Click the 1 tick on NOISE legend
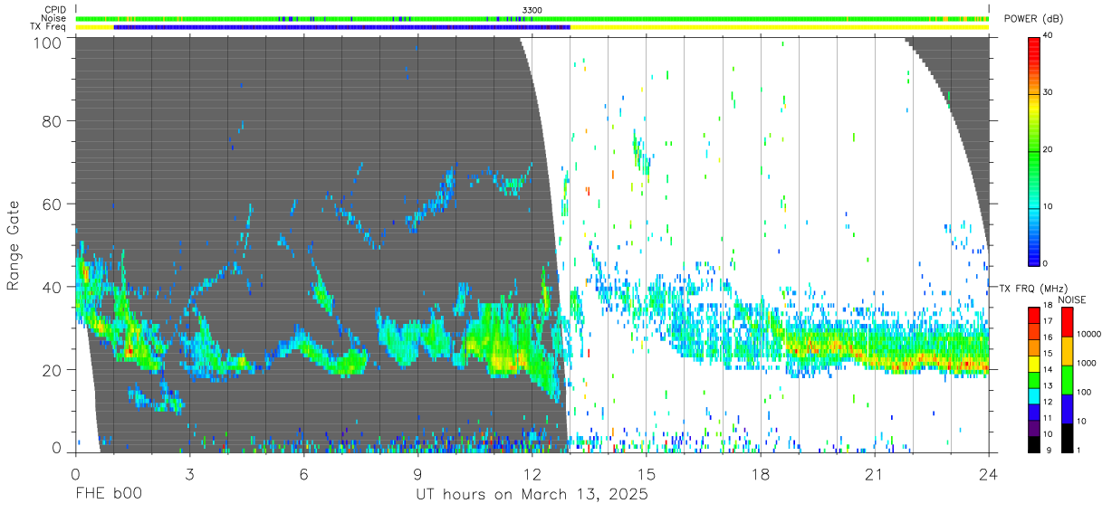 (1078, 450)
